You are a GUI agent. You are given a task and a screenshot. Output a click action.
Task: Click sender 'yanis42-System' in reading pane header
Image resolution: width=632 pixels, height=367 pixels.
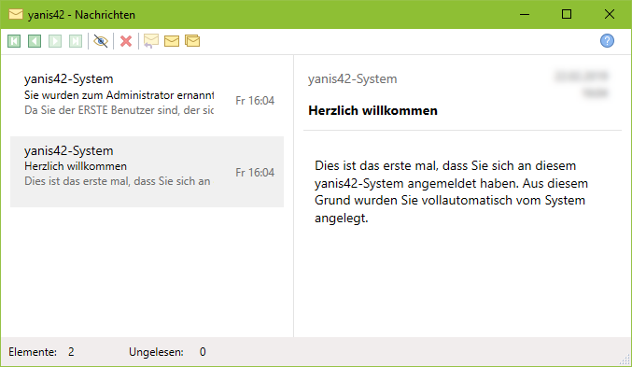click(353, 78)
